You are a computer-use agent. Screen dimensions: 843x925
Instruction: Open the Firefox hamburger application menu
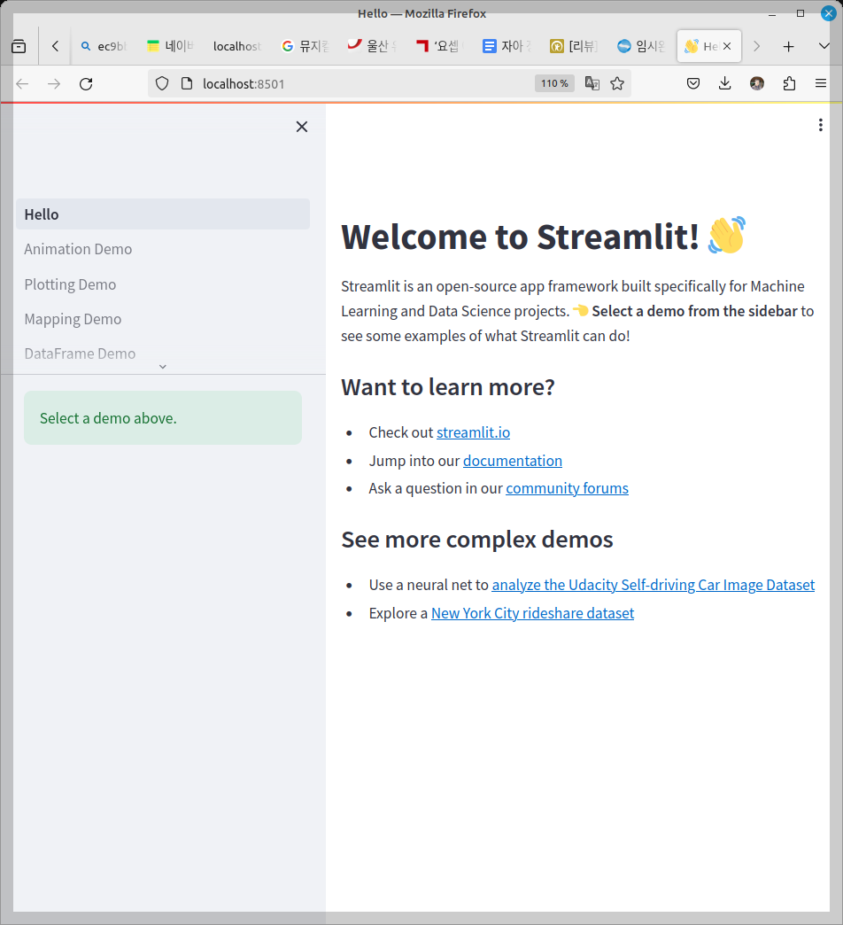pos(821,83)
